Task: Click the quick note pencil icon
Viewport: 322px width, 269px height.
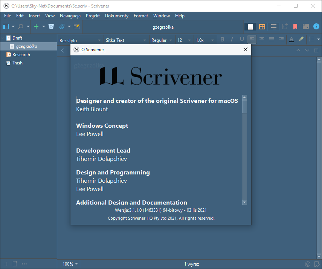Action: (76, 26)
